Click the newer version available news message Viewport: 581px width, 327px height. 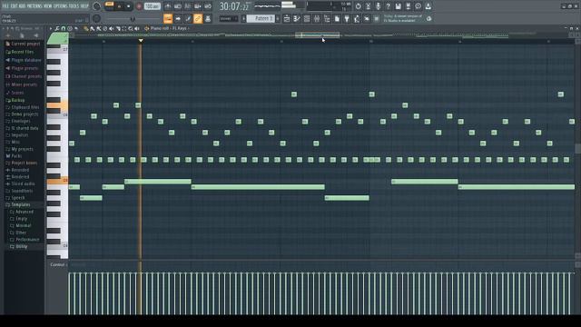point(403,18)
